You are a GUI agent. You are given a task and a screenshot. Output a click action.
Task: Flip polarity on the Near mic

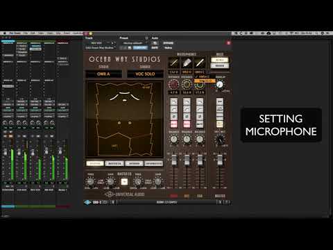click(173, 117)
